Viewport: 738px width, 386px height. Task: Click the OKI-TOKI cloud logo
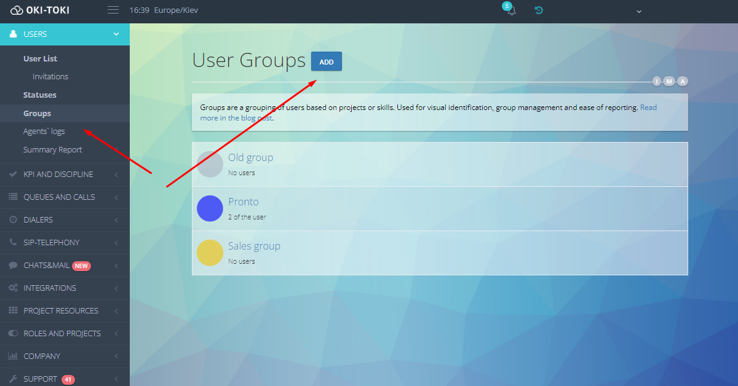(17, 10)
